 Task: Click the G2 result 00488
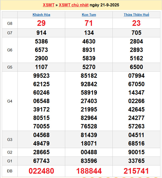pos(89,152)
